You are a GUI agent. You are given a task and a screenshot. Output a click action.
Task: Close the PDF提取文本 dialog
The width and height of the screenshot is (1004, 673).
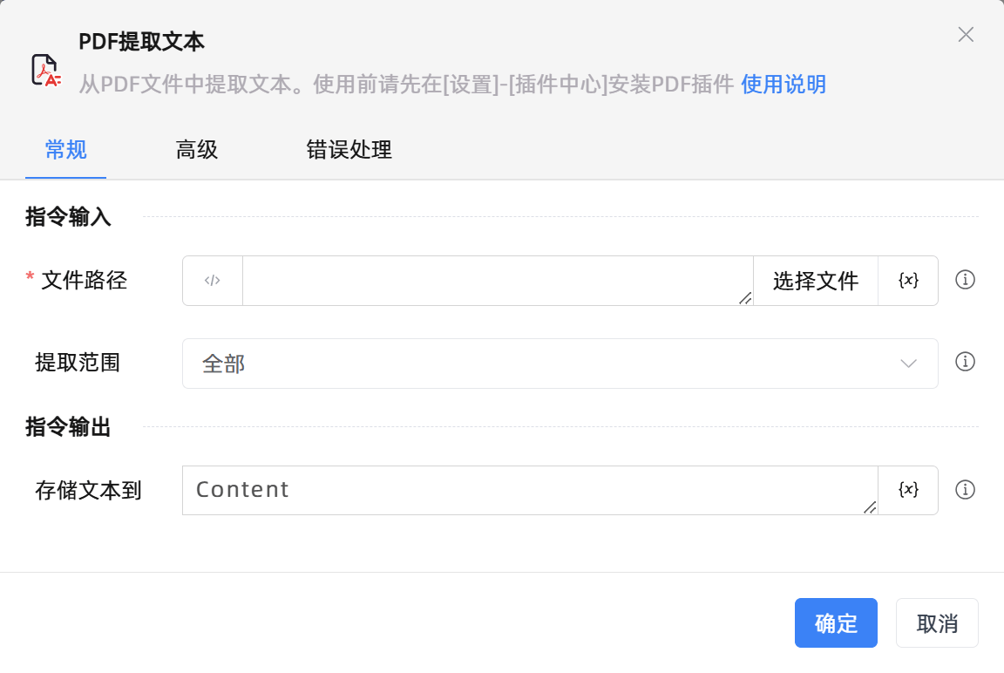(966, 35)
